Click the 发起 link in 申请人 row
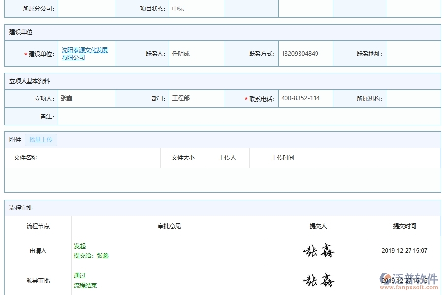The width and height of the screenshot is (443, 295). coord(80,246)
